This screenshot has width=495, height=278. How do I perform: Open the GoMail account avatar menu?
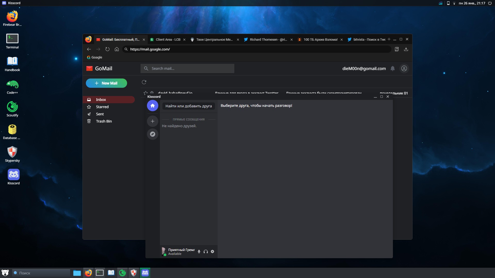[404, 68]
